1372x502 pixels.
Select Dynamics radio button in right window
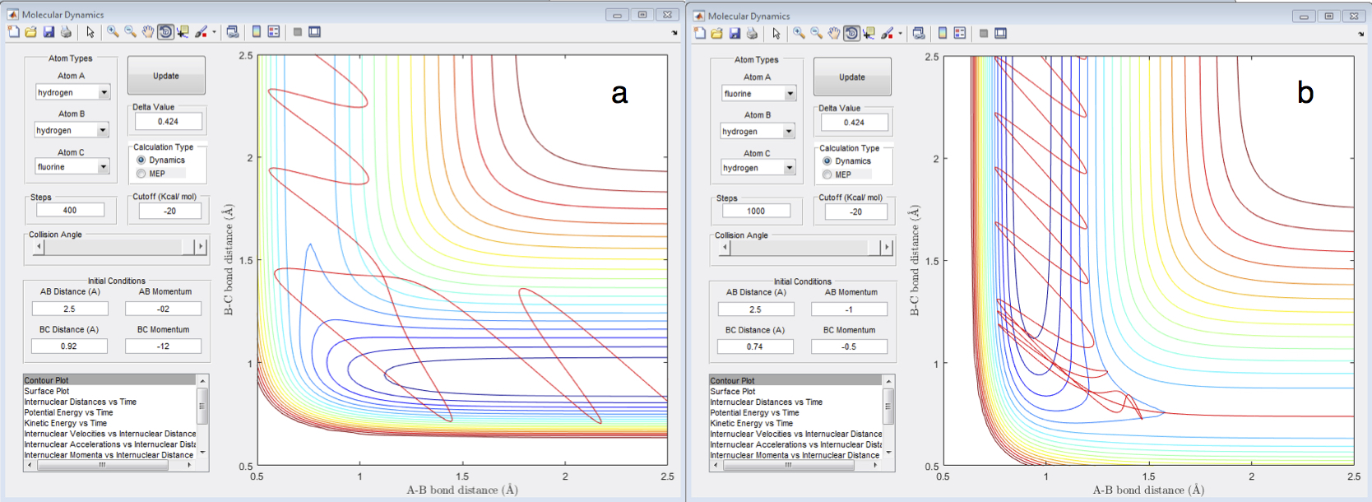[827, 161]
